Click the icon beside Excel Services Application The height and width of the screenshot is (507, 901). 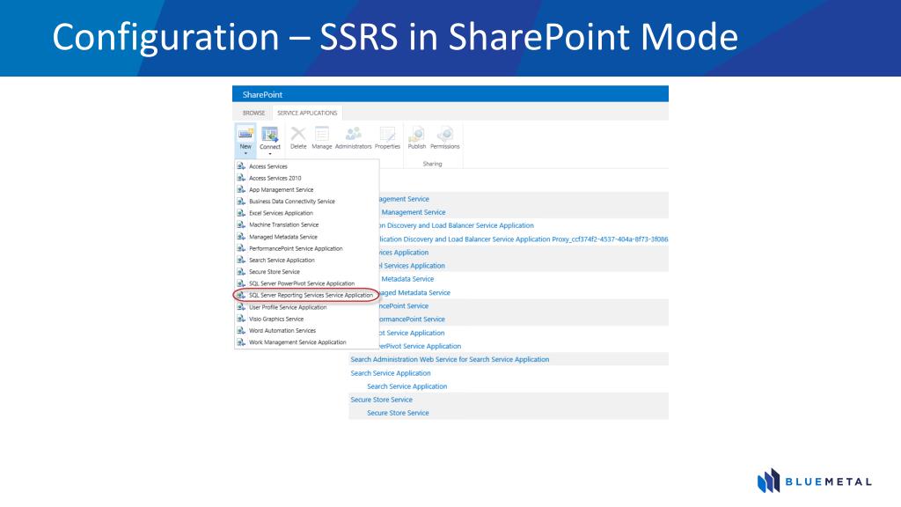241,213
